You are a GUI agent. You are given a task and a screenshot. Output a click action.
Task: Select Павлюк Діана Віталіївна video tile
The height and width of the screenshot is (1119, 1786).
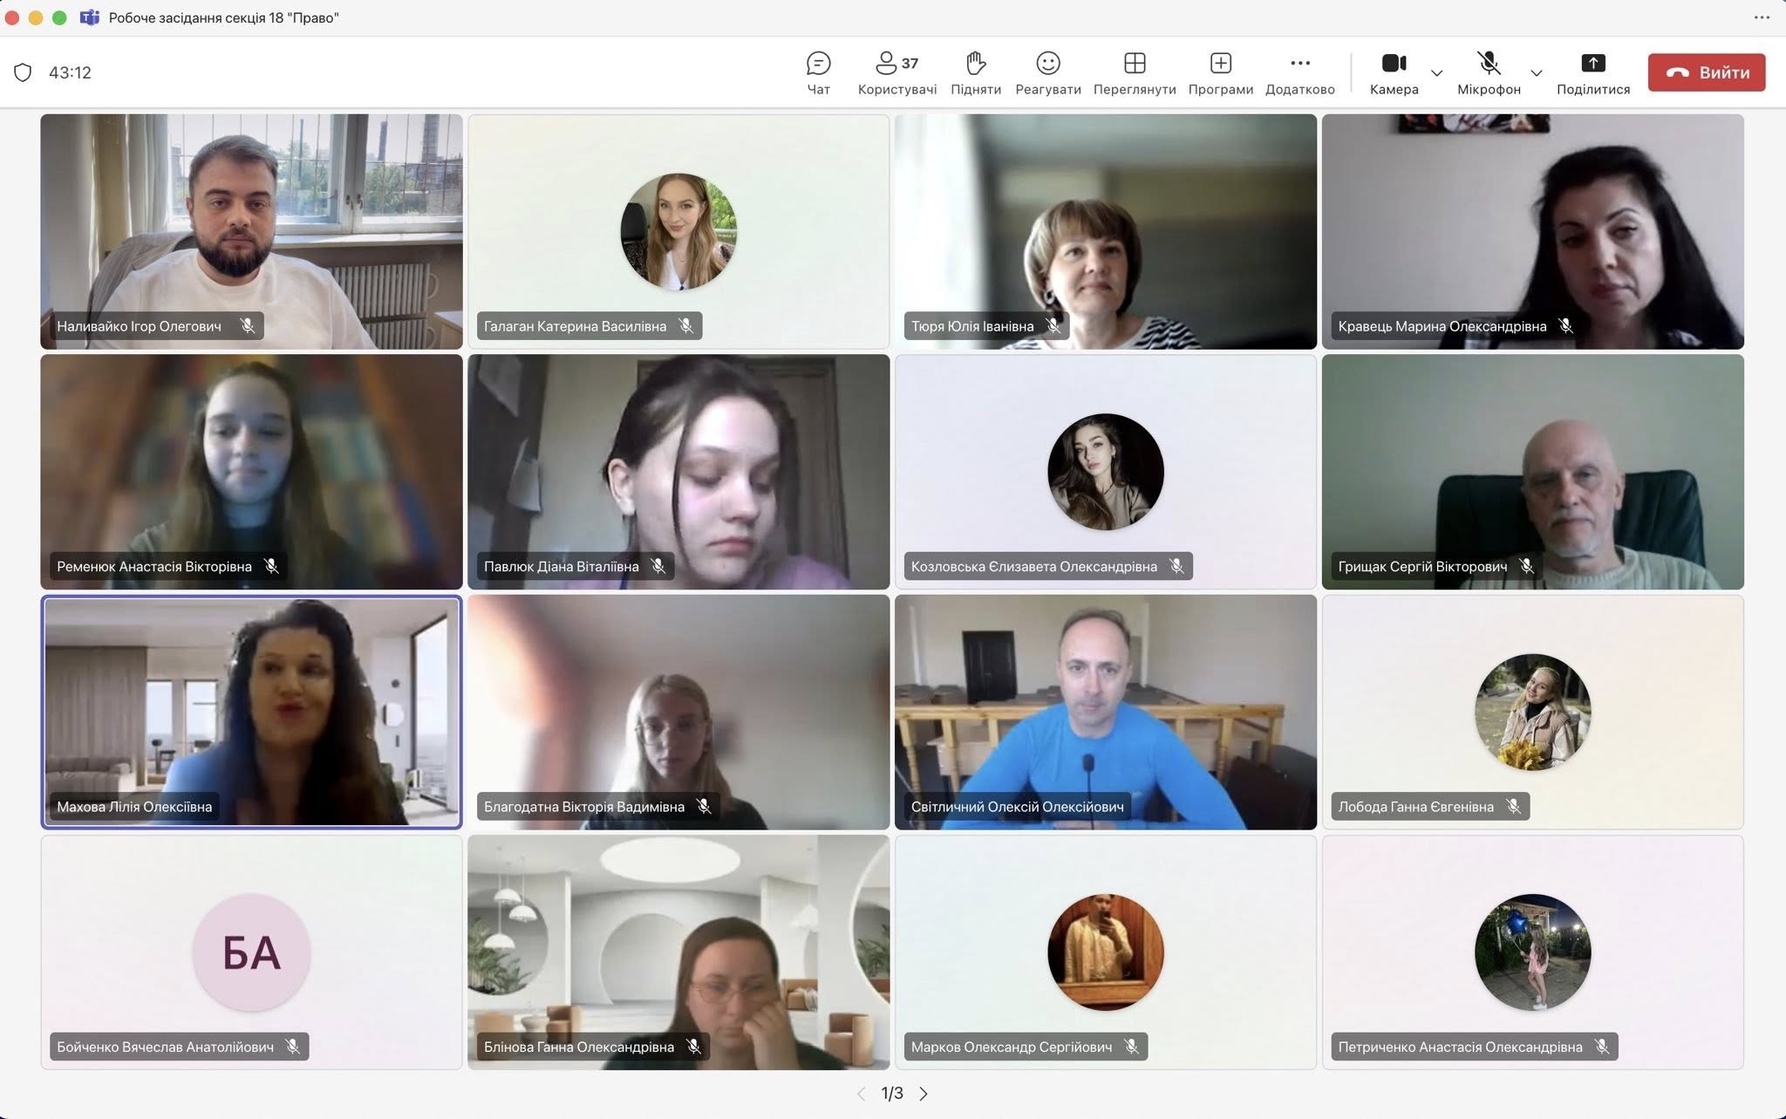678,472
